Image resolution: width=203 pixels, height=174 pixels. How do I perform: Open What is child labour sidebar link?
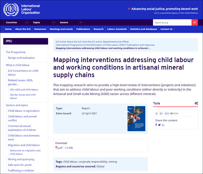(18, 65)
